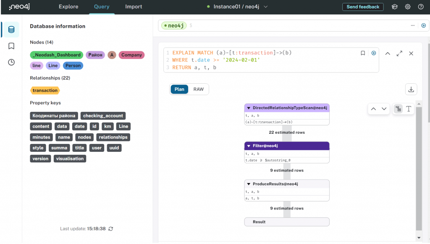
Task: Open the Import tab
Action: click(x=134, y=7)
